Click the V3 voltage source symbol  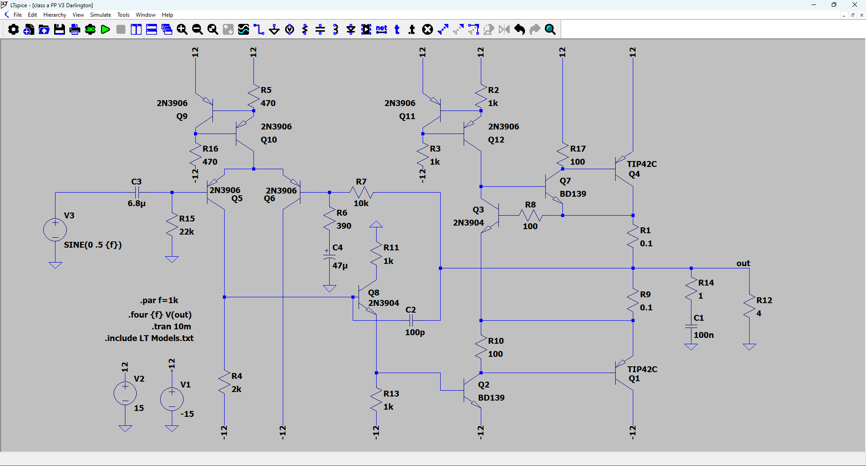coord(55,230)
